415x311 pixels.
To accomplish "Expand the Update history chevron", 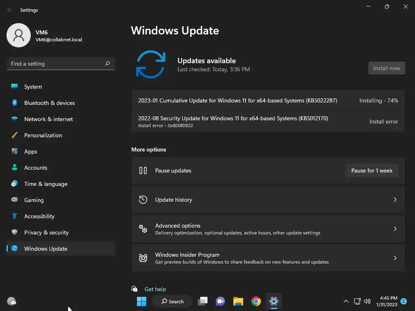I will click(x=395, y=200).
